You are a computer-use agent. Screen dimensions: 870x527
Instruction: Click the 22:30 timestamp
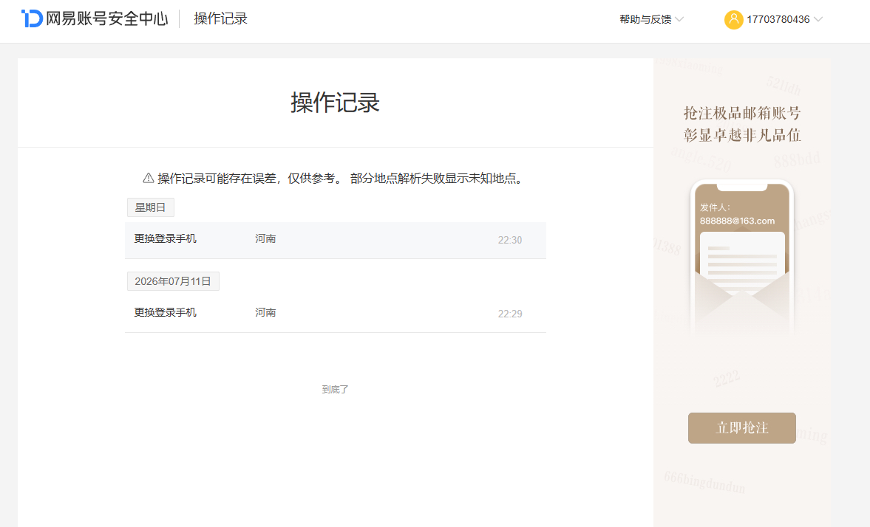tap(509, 240)
